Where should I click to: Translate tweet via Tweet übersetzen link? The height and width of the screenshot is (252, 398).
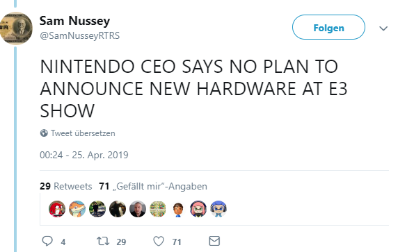coord(83,133)
